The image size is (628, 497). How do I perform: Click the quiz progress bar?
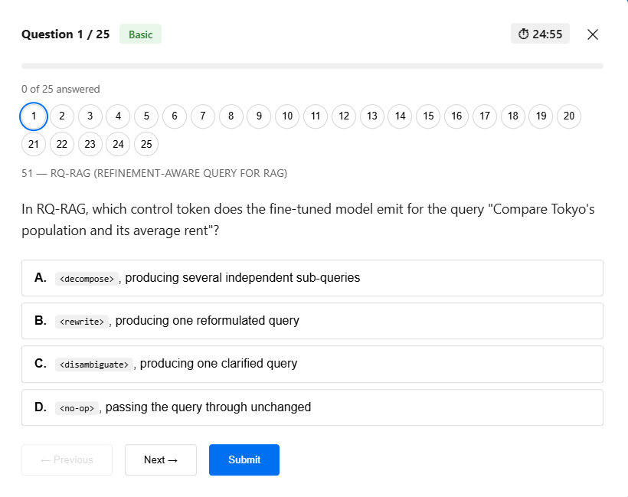[x=312, y=66]
